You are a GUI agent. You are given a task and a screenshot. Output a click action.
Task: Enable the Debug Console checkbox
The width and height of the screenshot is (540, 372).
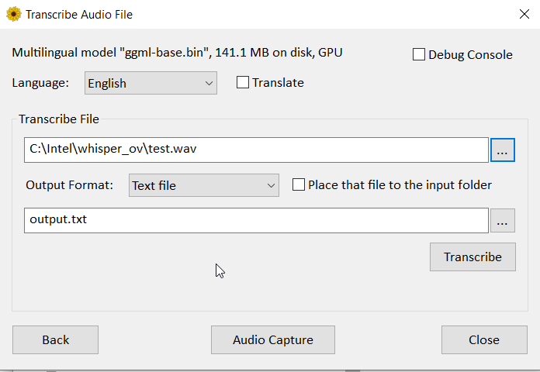(x=419, y=54)
